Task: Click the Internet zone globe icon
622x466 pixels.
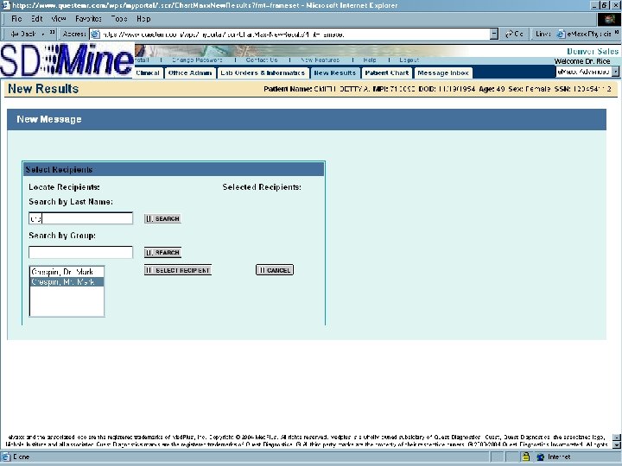Action: 540,457
